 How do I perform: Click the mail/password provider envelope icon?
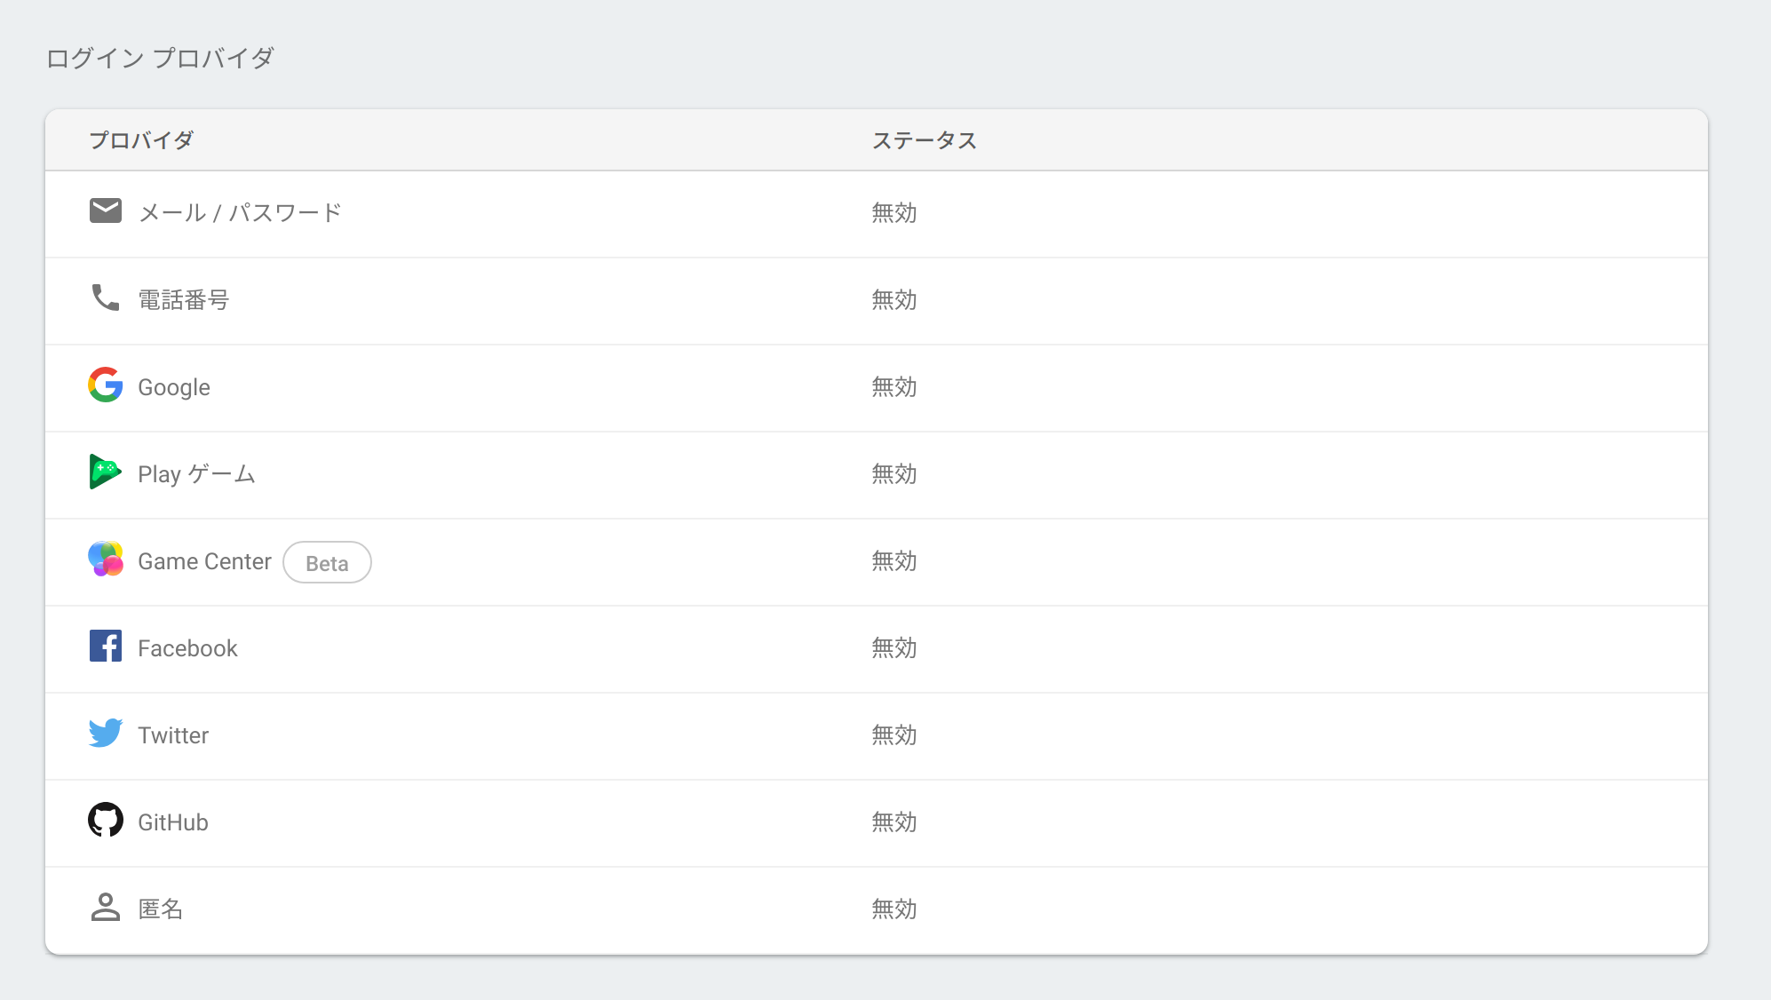click(105, 210)
